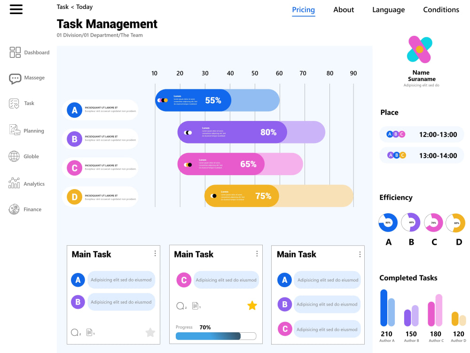Click the document icon in the middle Main Task card

pyautogui.click(x=195, y=305)
